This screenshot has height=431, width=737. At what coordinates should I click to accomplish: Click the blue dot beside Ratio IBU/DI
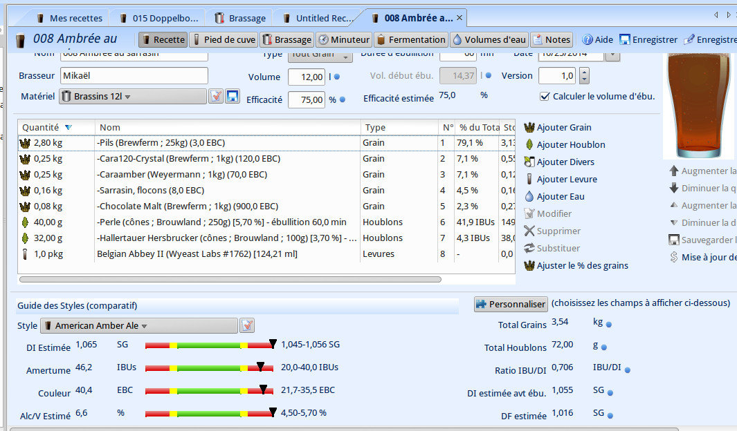coord(627,370)
